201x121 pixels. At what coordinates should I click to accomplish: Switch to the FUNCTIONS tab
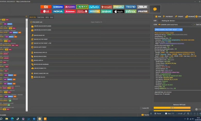click(x=41, y=17)
